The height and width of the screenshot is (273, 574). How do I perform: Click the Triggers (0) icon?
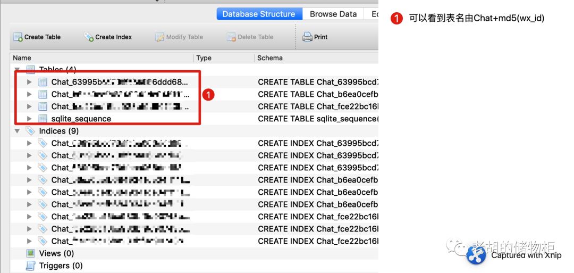click(x=31, y=266)
